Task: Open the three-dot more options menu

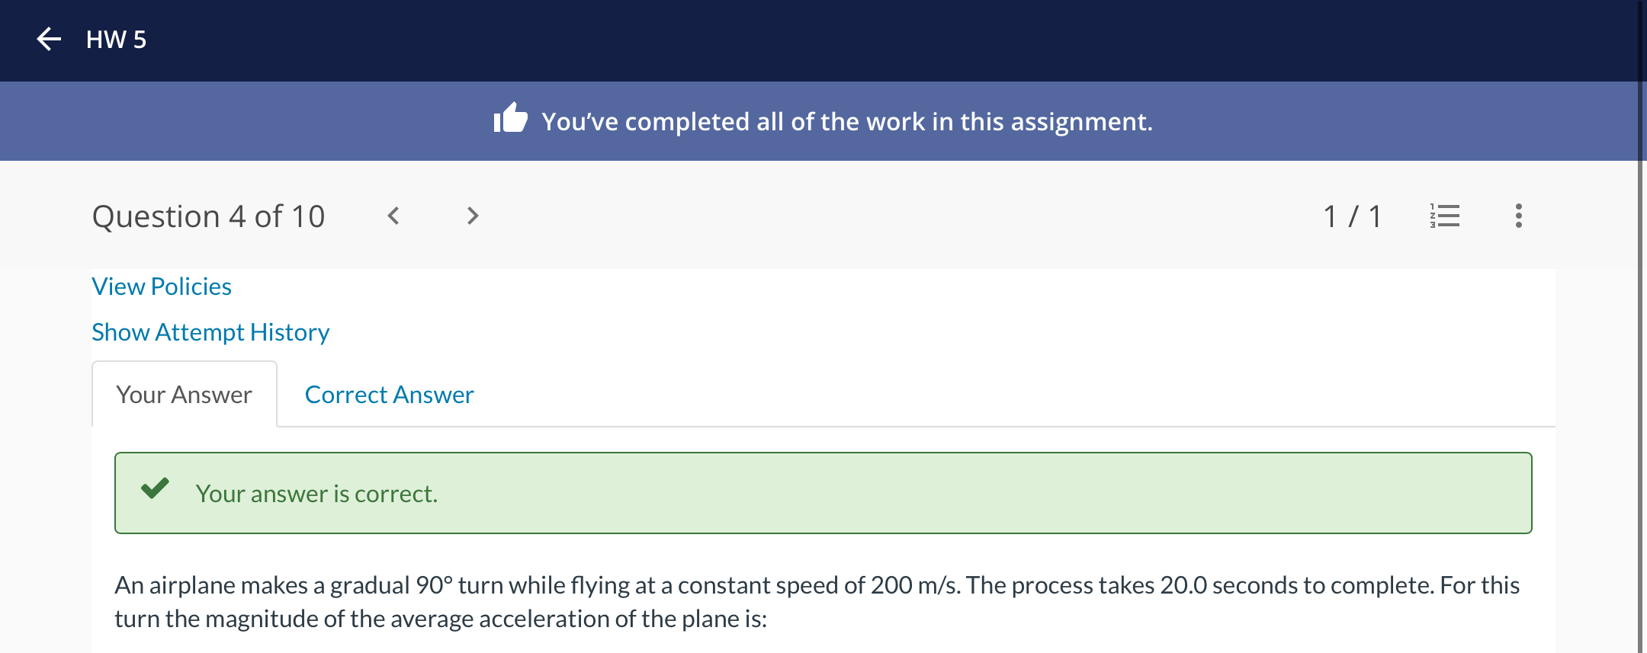Action: (1518, 216)
